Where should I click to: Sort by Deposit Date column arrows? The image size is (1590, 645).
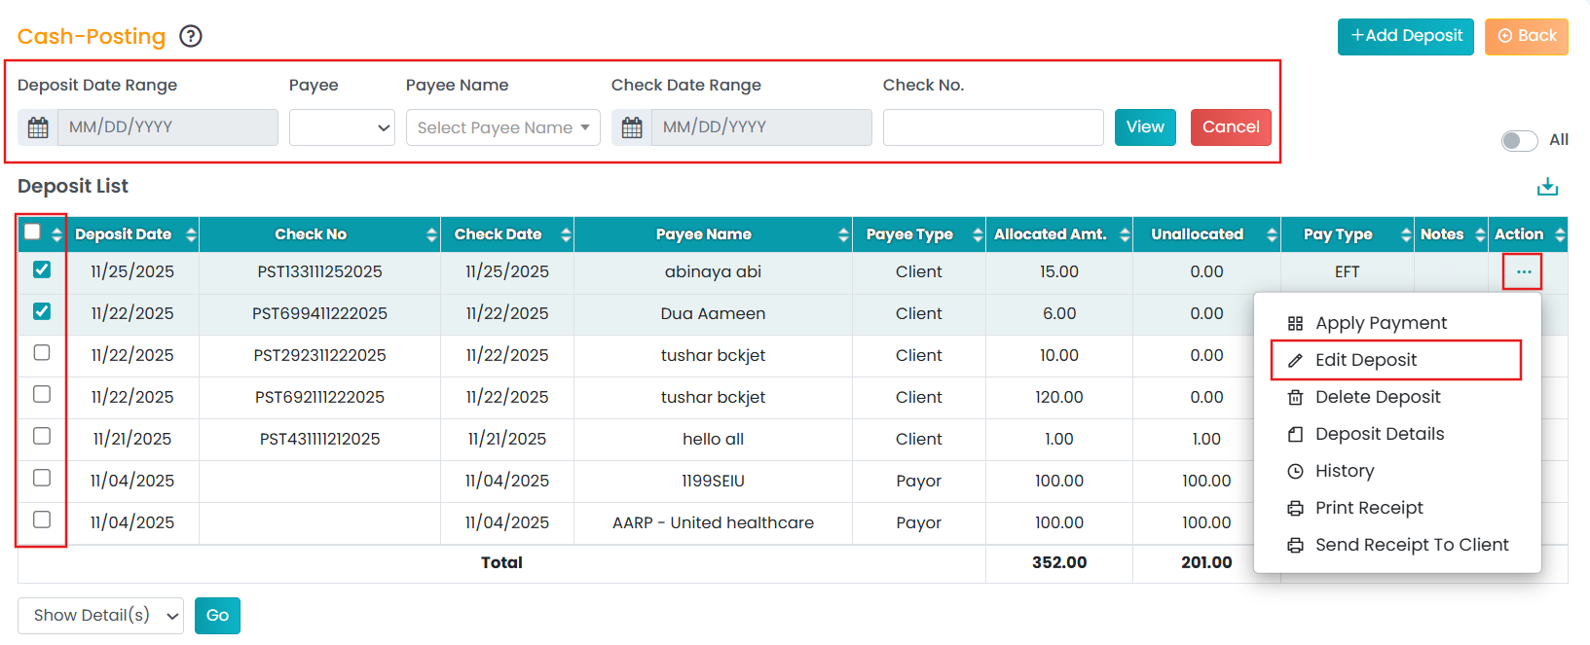[191, 234]
